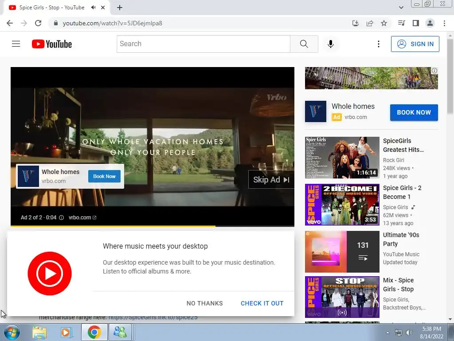Viewport: 454px width, 341px height.
Task: Click the ad progress bar
Action: pos(153,226)
